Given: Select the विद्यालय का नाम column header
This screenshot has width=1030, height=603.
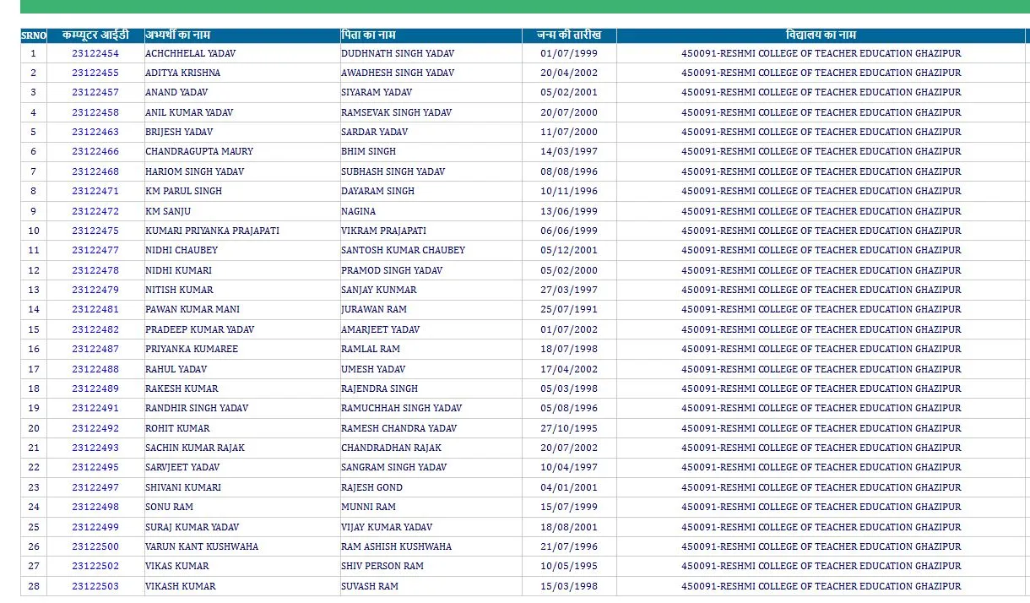Looking at the screenshot, I should tap(821, 35).
